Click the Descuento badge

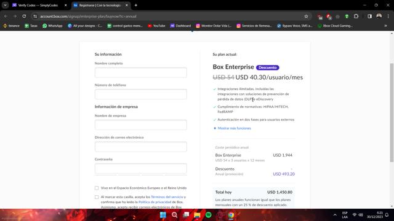point(268,68)
